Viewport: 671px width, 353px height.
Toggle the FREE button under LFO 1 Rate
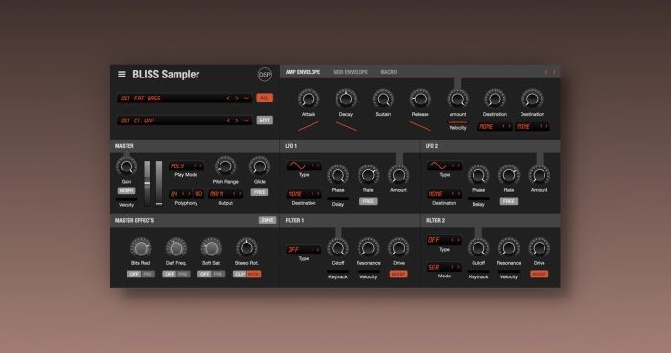coord(368,201)
